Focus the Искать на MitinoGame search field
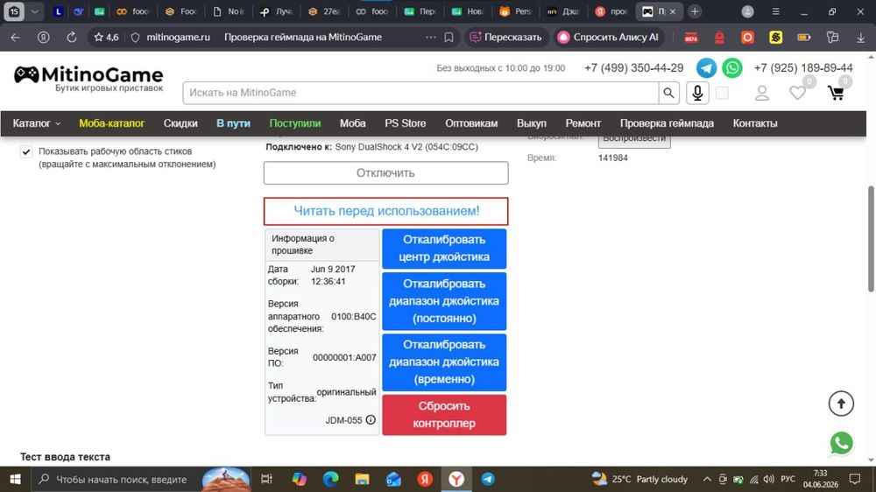The image size is (876, 492). point(420,93)
